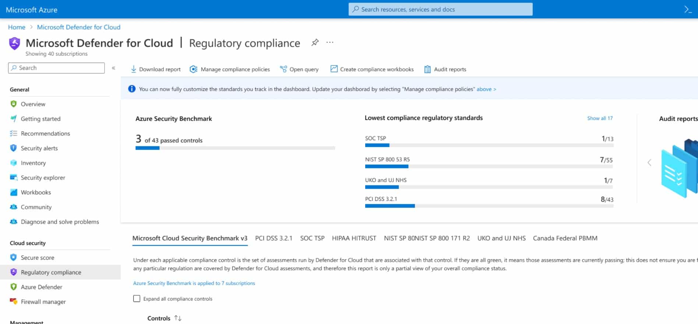The height and width of the screenshot is (324, 698).
Task: Click the PCI DSS 3.2.1 compliance bar
Action: click(x=489, y=206)
